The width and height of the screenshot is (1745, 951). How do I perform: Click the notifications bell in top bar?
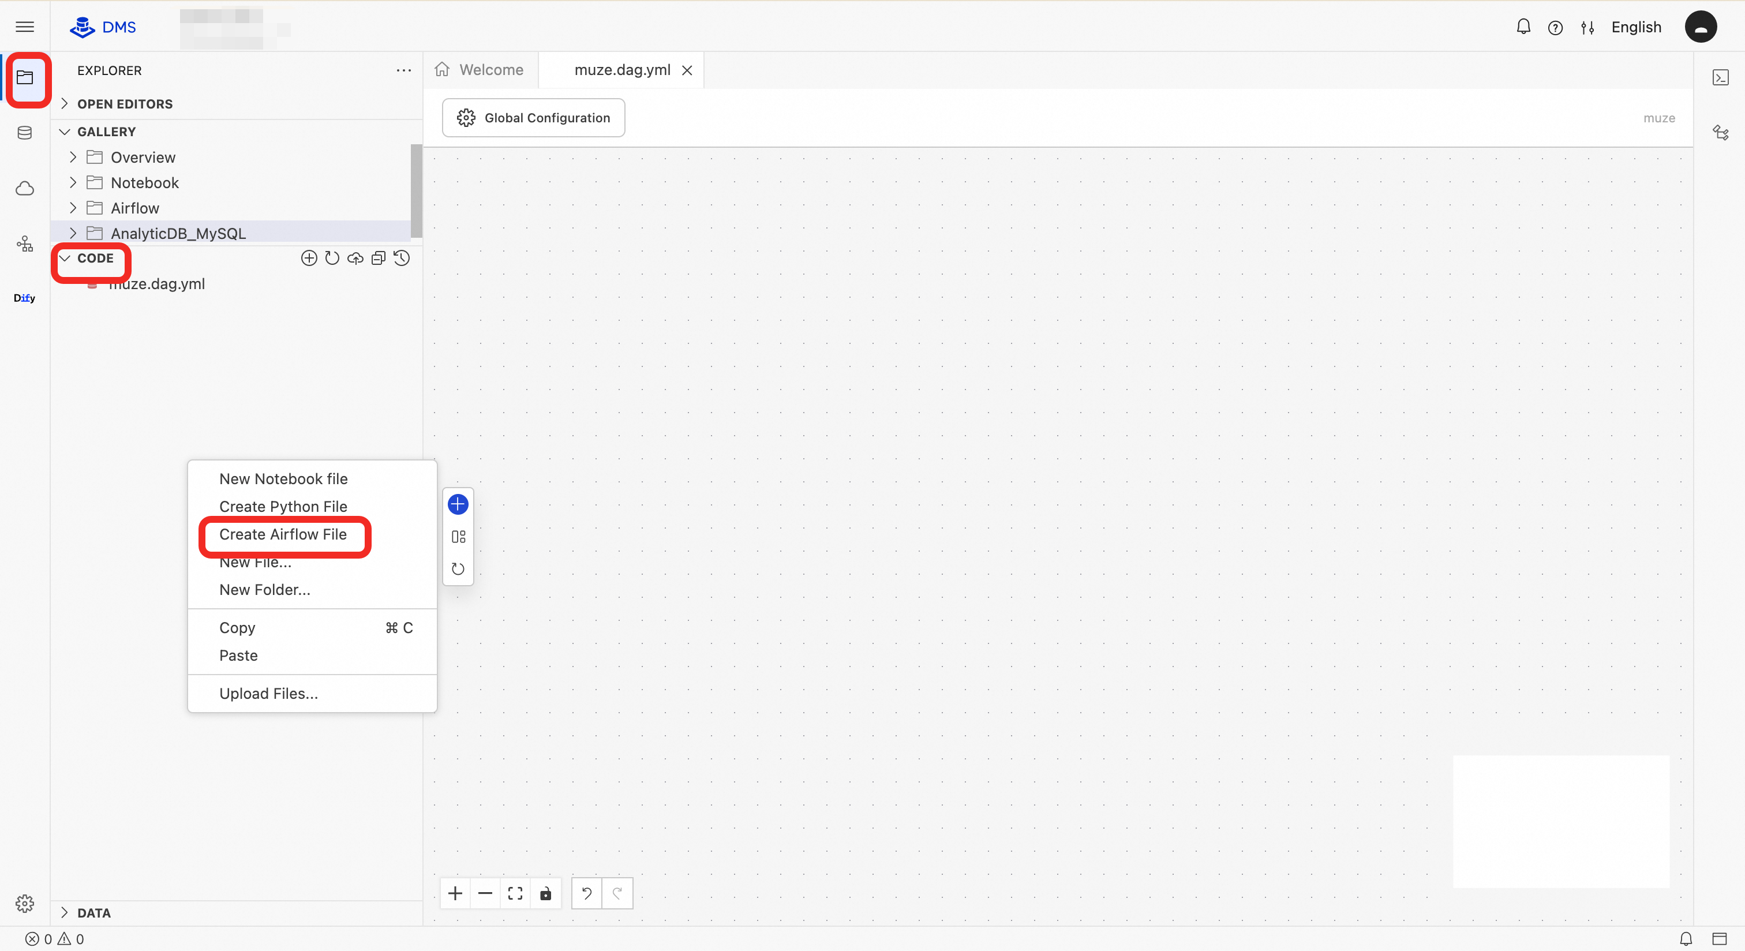tap(1523, 27)
